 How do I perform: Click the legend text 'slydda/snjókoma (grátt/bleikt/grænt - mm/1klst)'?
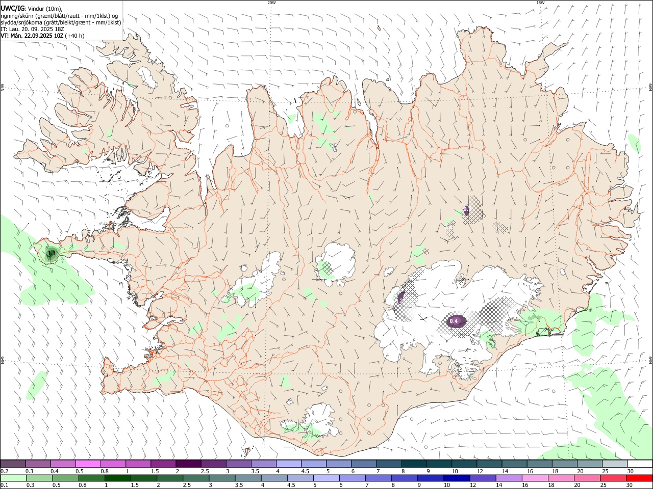[x=61, y=22]
